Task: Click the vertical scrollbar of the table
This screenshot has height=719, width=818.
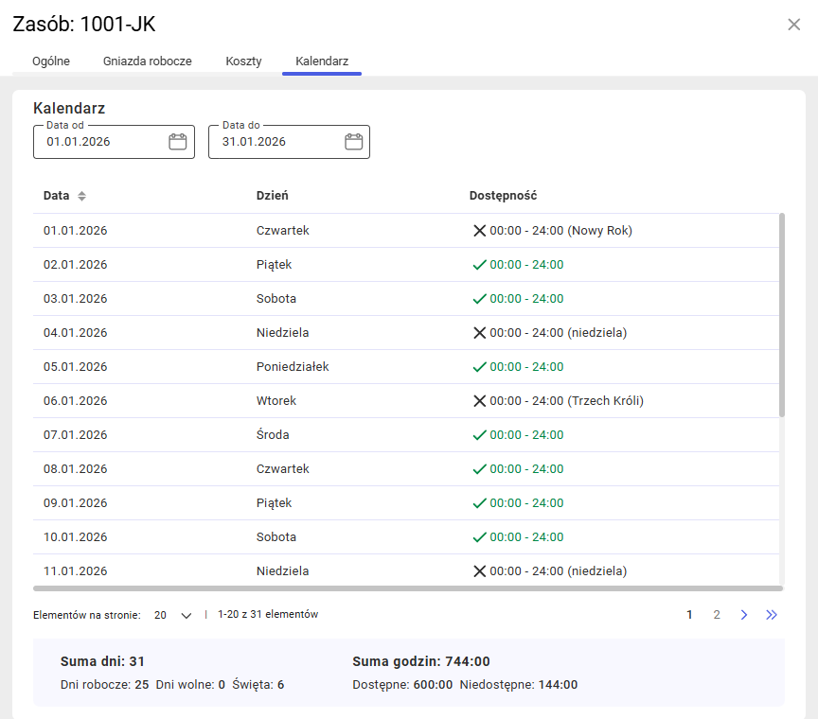Action: pos(781,314)
